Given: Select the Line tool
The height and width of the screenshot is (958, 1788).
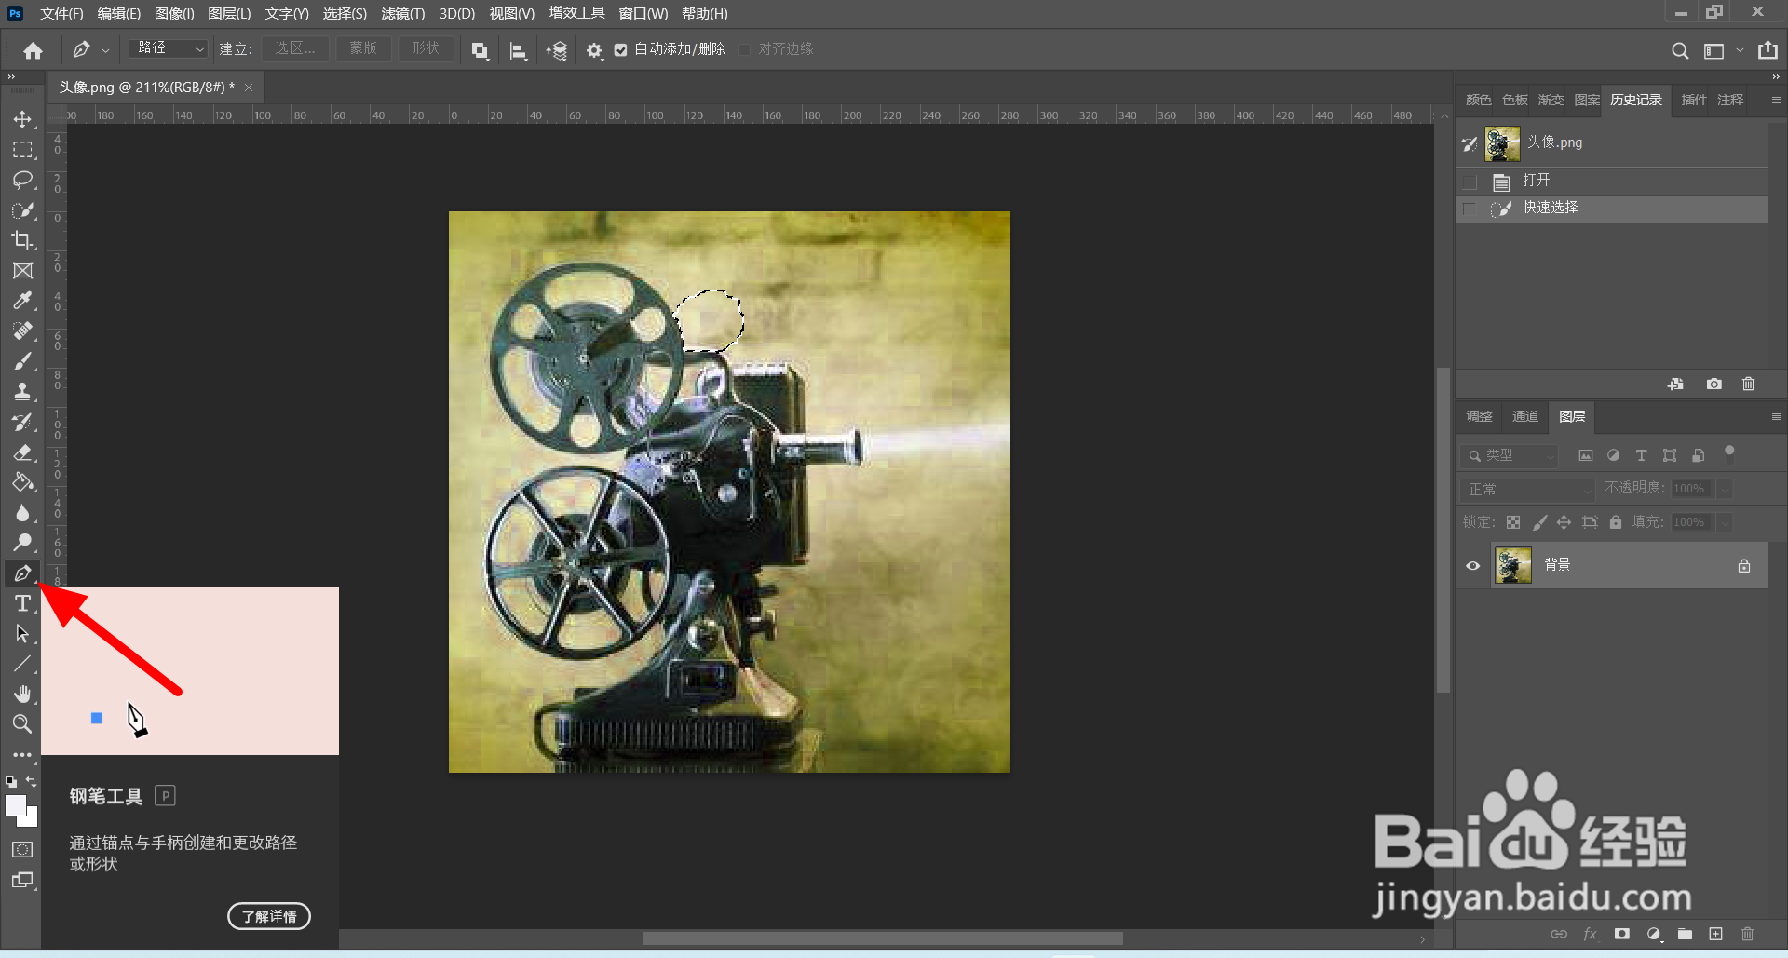Looking at the screenshot, I should coord(22,664).
